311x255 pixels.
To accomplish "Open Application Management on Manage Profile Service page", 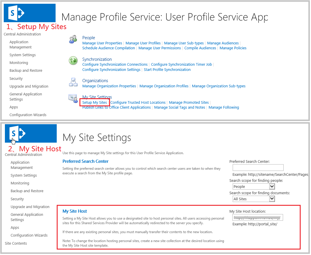I will (x=20, y=44).
